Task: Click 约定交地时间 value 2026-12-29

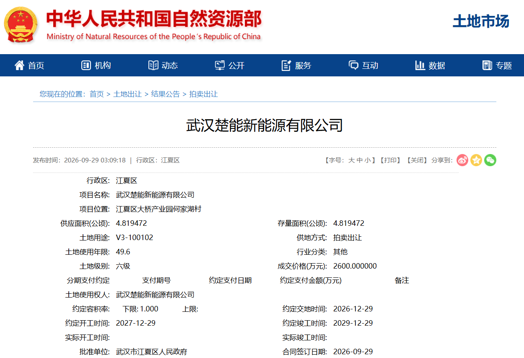Action: (353, 309)
